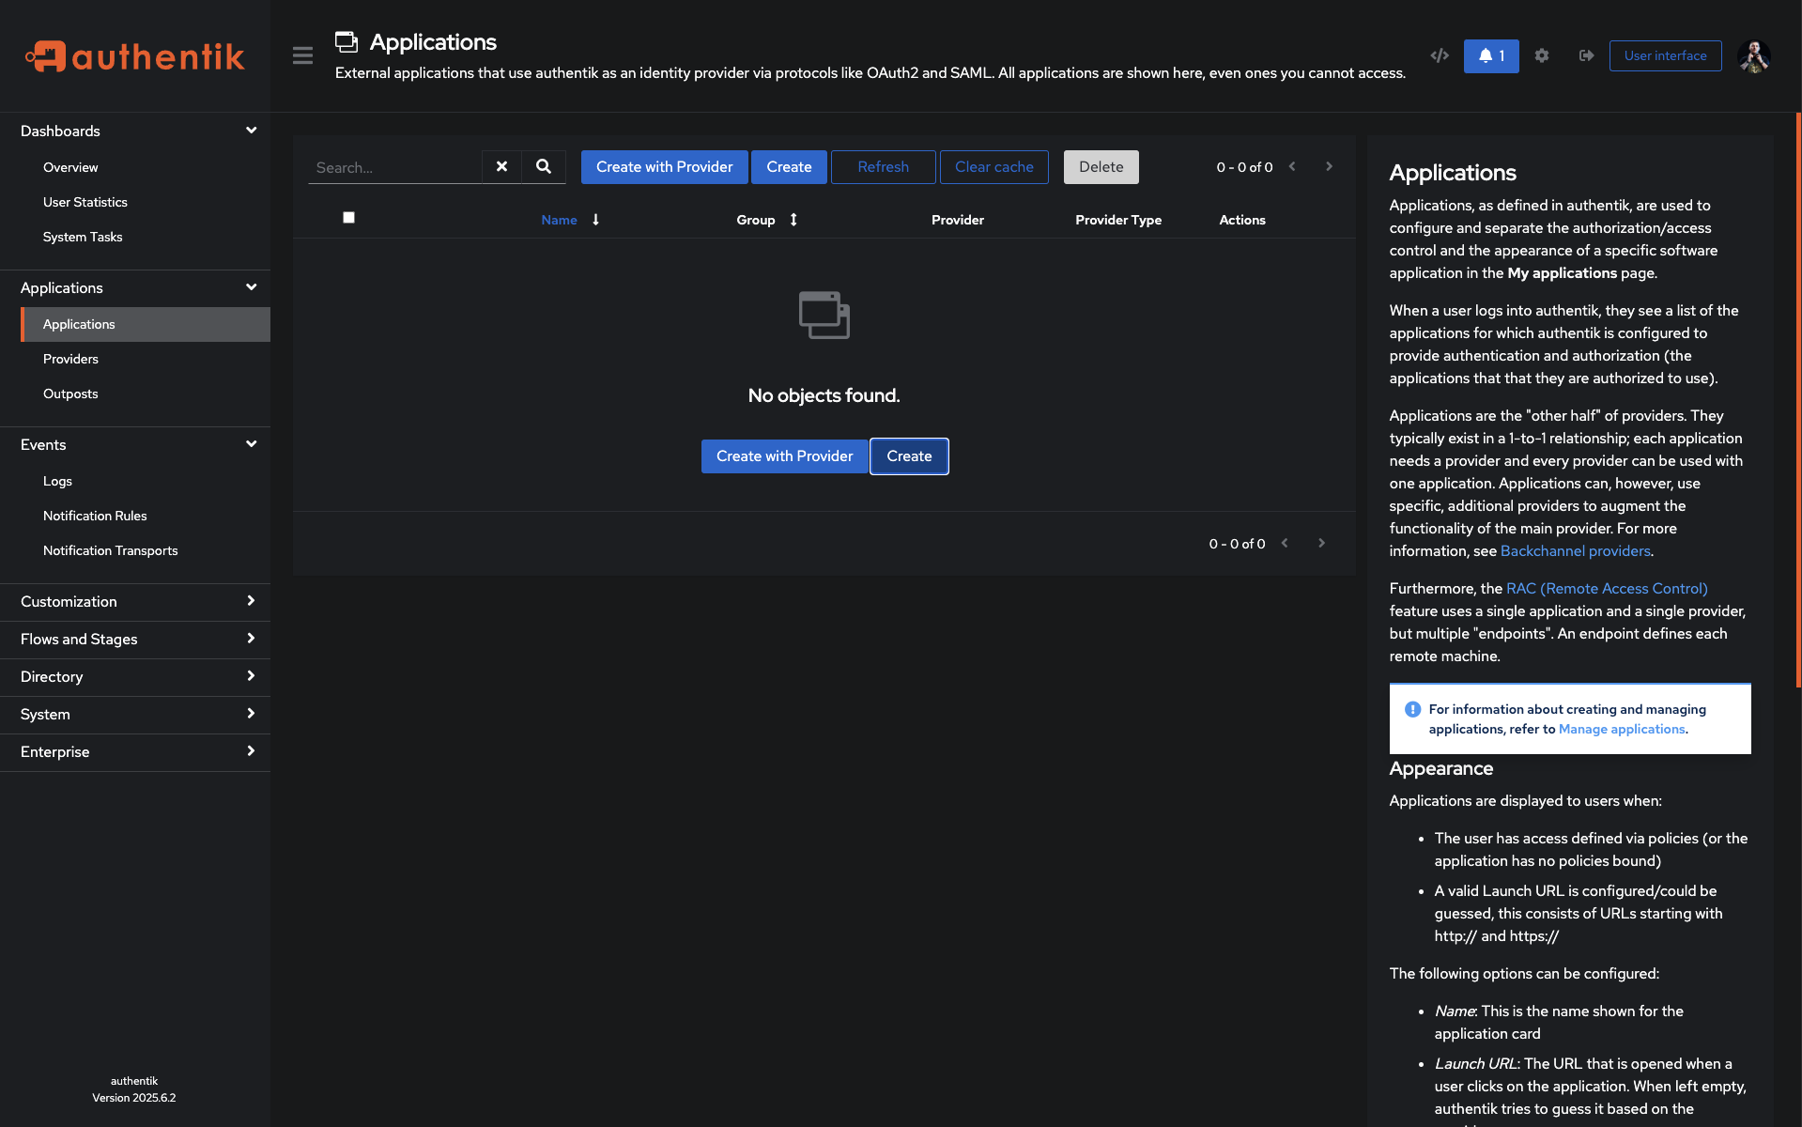Open Manage applications link

(1622, 730)
